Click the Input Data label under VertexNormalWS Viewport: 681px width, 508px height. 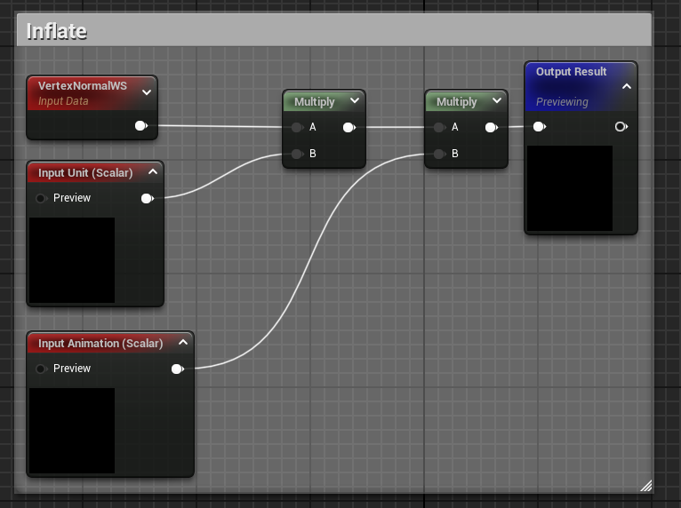point(63,100)
